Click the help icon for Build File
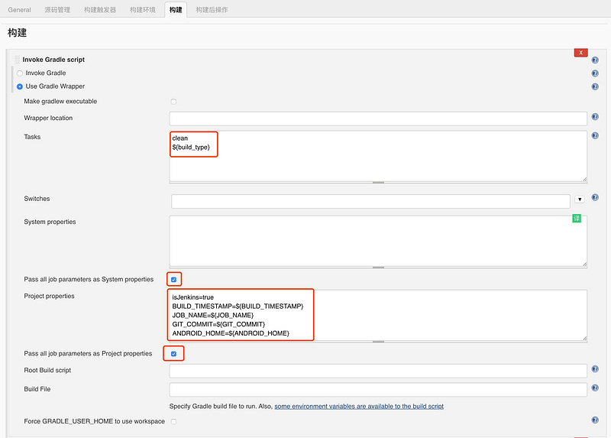The image size is (611, 438). pos(595,387)
